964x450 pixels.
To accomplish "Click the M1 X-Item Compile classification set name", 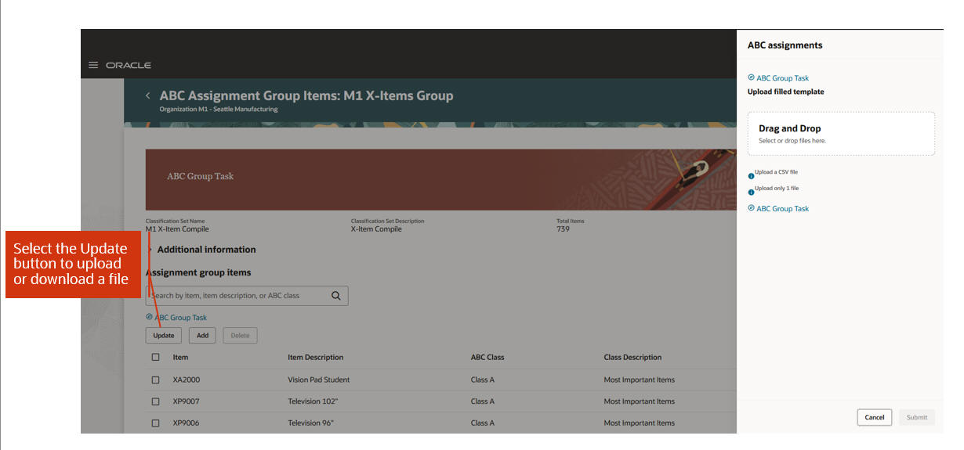I will click(x=177, y=229).
